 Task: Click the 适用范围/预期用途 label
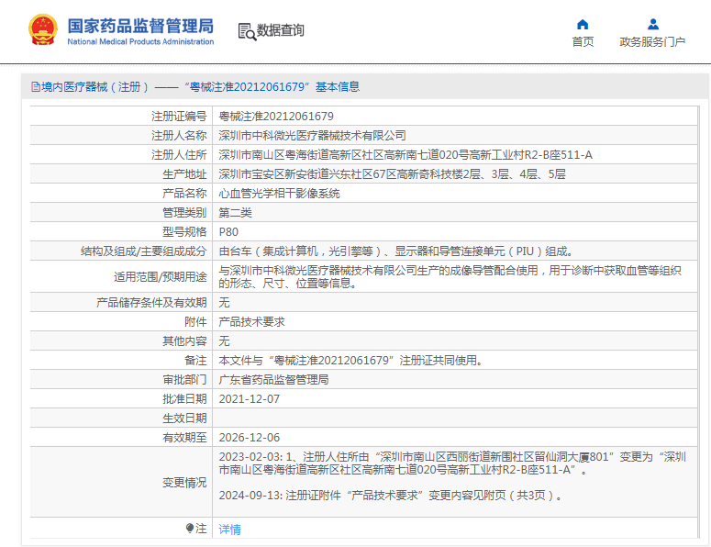point(160,276)
